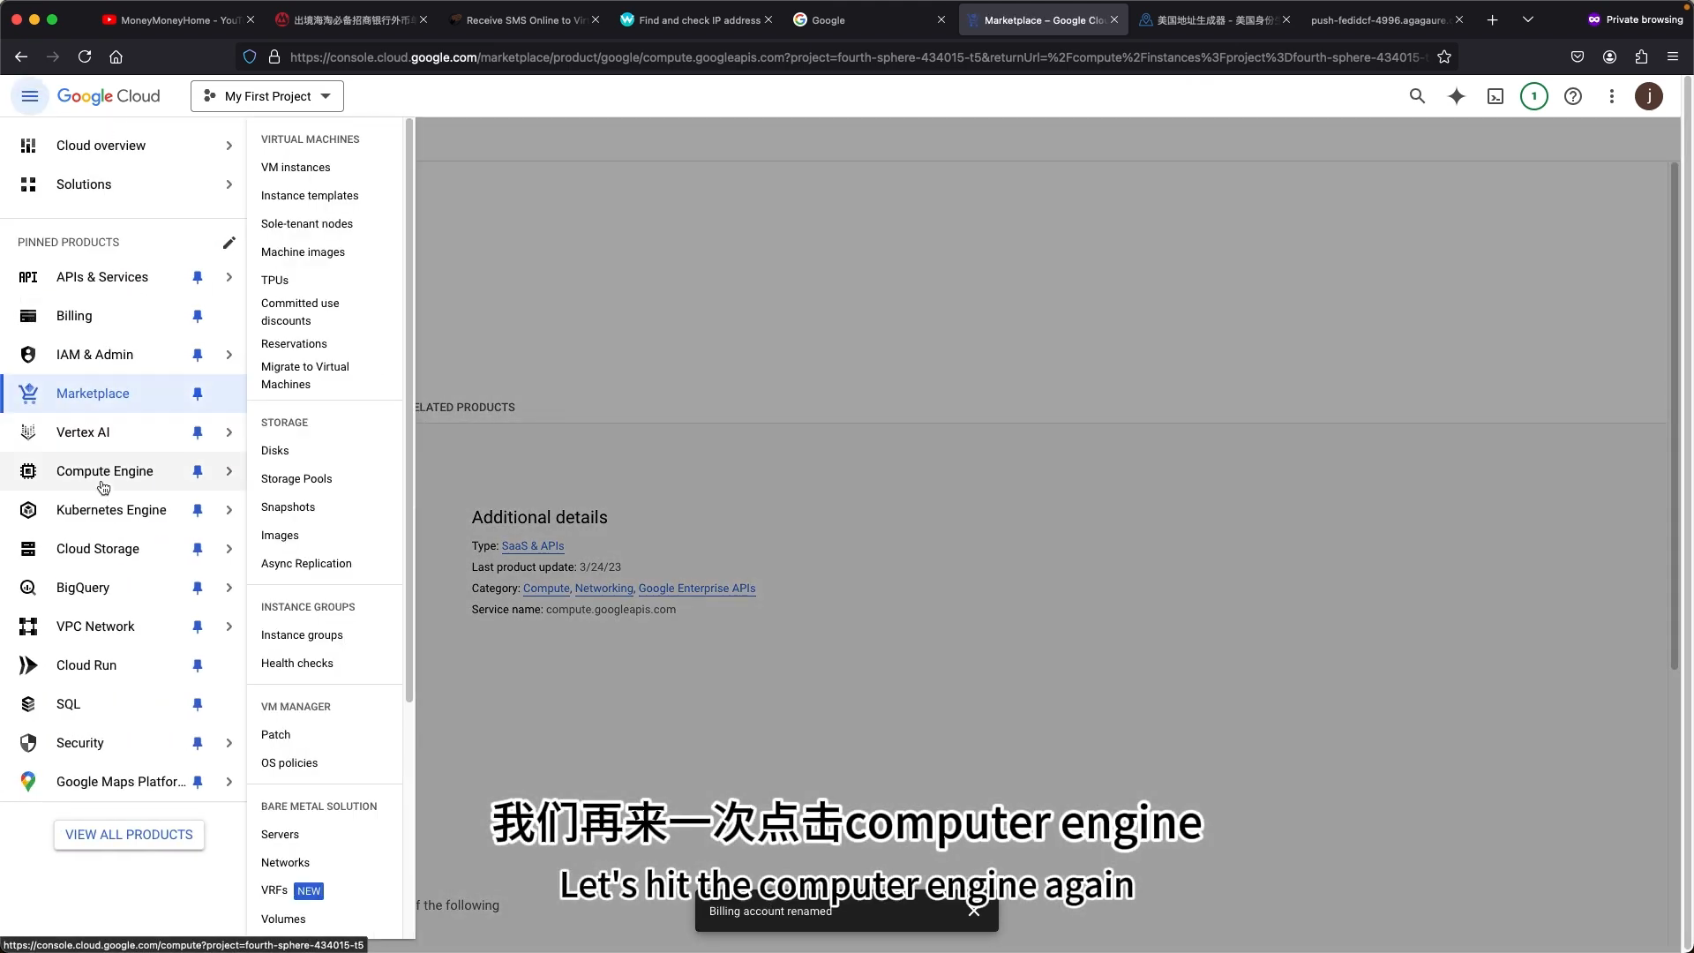Activate Cloud Shell terminal icon

click(x=1495, y=96)
